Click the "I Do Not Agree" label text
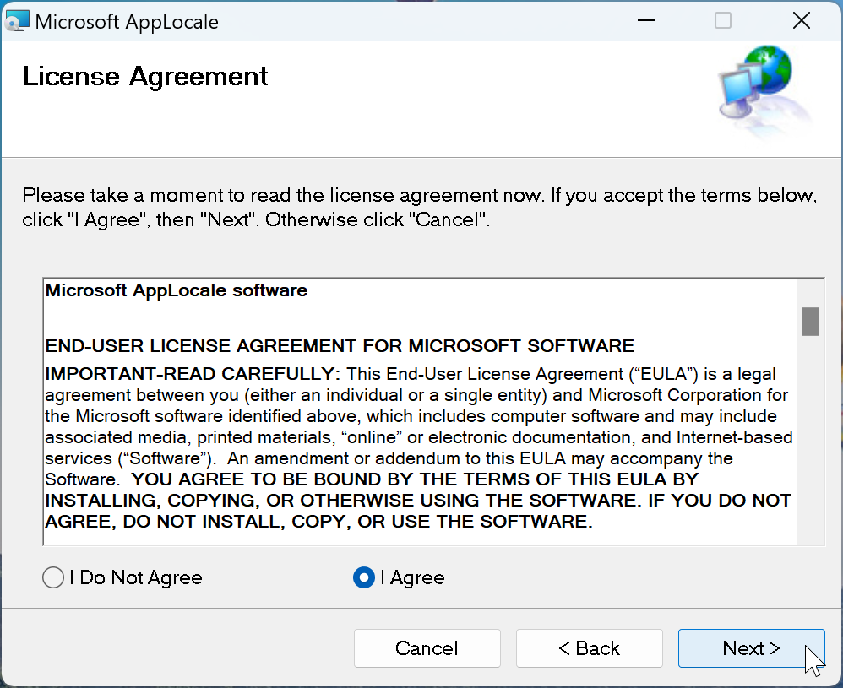 pyautogui.click(x=136, y=577)
